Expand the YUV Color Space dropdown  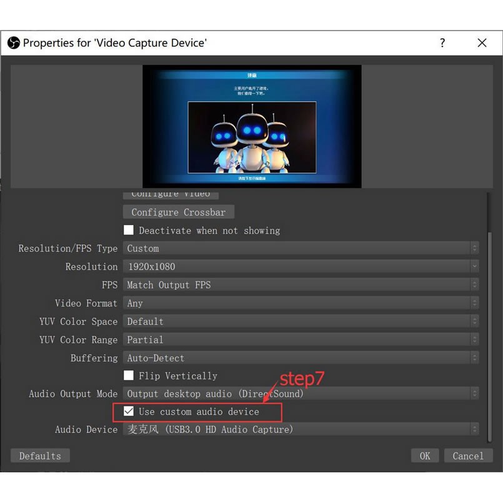(x=301, y=322)
